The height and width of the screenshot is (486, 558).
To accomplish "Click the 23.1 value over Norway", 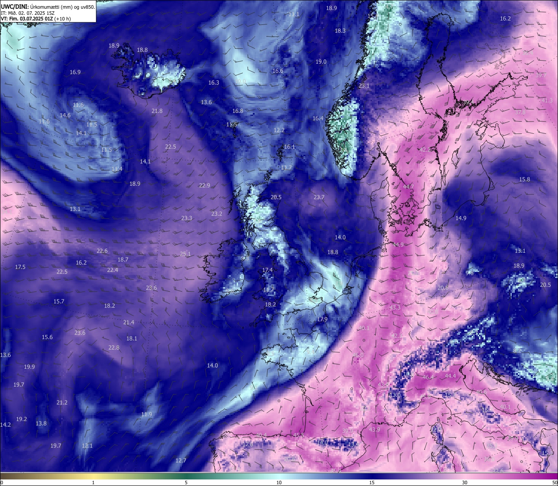I will click(x=364, y=85).
